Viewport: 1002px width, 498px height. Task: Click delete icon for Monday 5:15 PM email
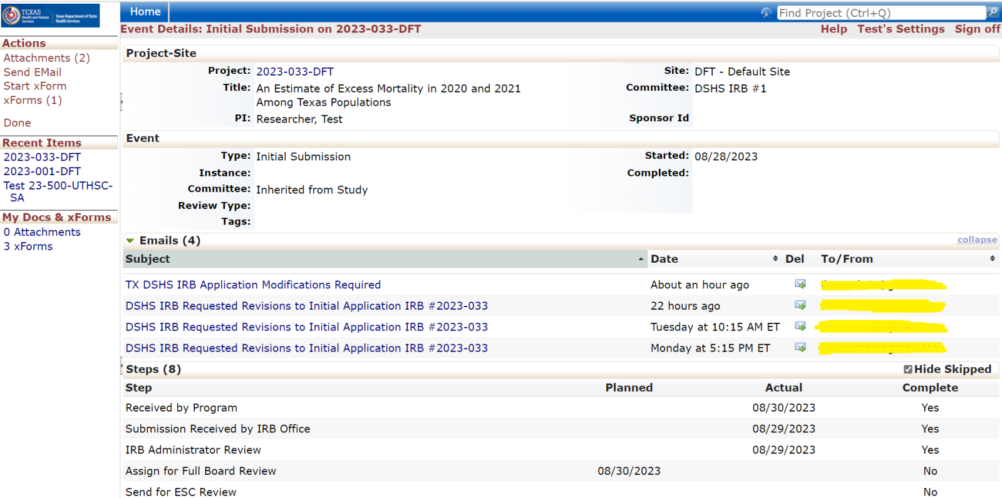[800, 347]
